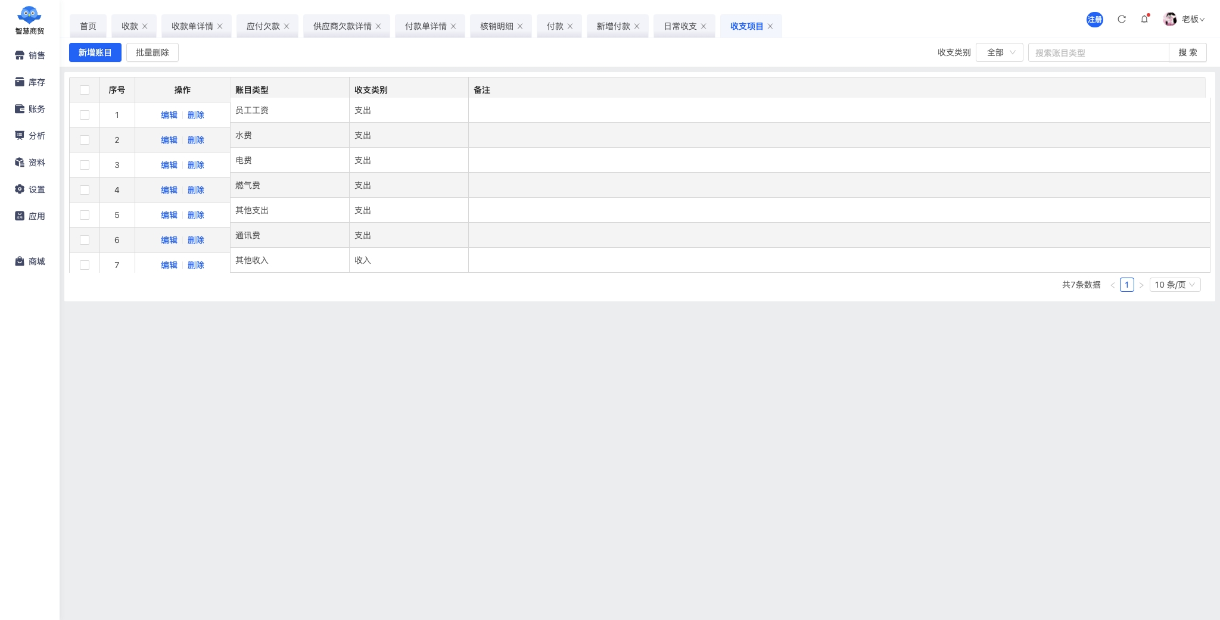This screenshot has width=1220, height=620.
Task: Close the 新增付款 tab
Action: (x=637, y=26)
